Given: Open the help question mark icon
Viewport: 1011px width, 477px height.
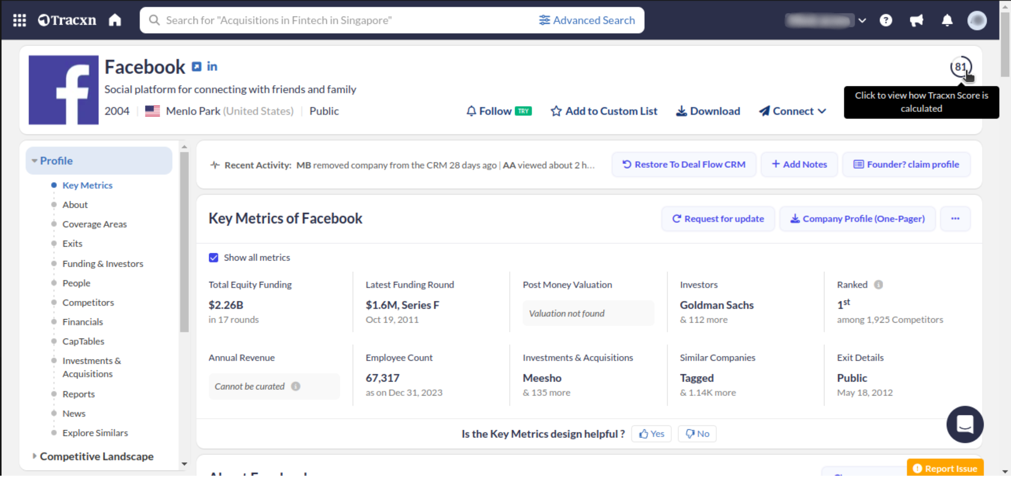Looking at the screenshot, I should 886,20.
